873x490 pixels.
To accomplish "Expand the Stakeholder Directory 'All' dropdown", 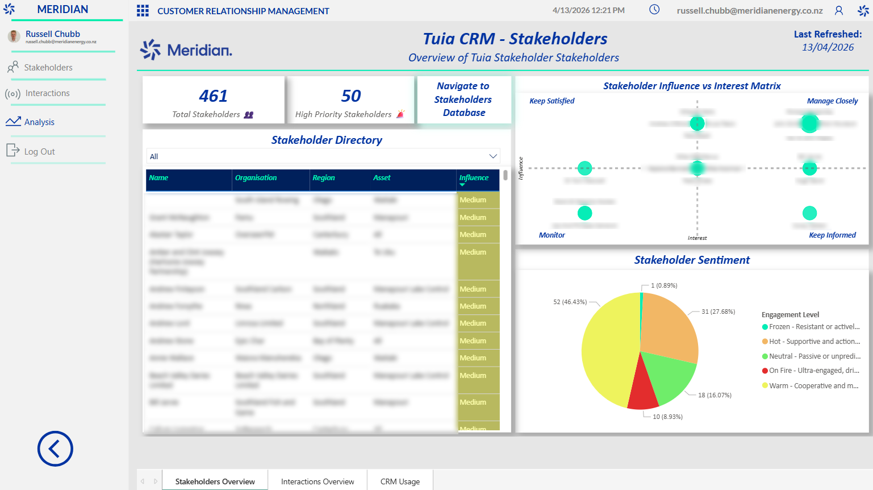I will pyautogui.click(x=493, y=156).
